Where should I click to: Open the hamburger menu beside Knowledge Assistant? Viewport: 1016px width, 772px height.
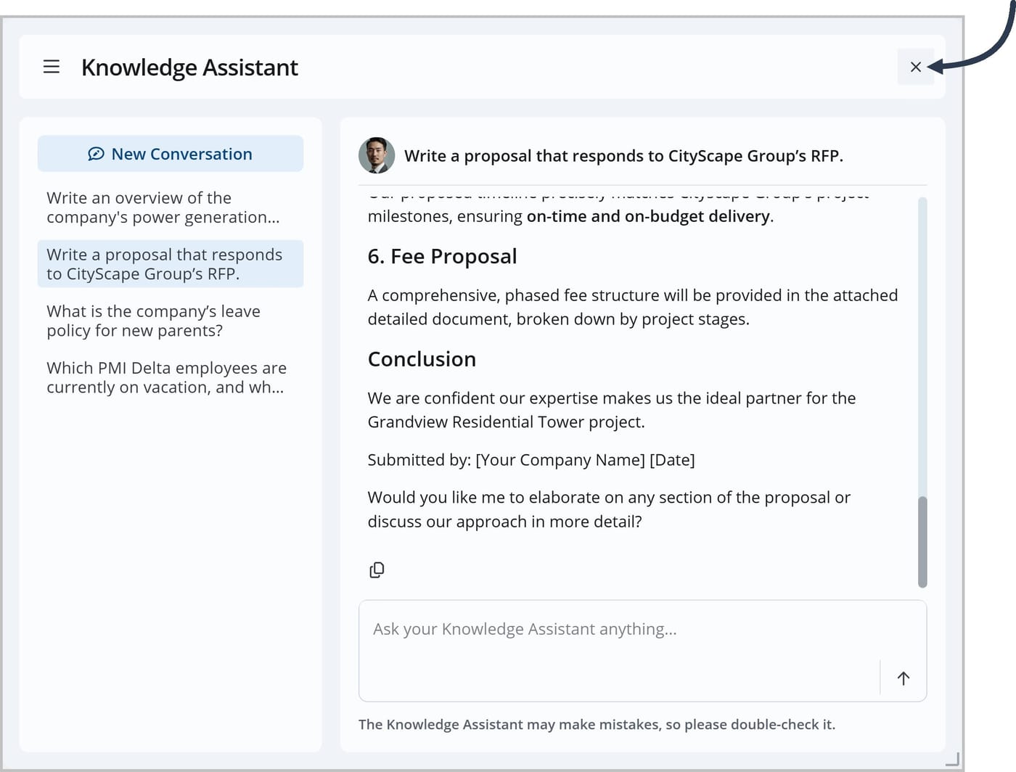pyautogui.click(x=52, y=67)
